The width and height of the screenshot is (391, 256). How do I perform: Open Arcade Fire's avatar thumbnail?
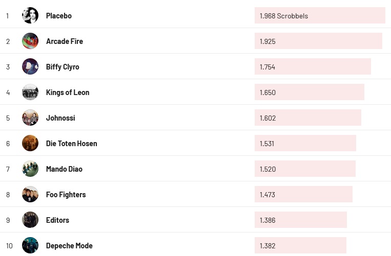coord(30,41)
